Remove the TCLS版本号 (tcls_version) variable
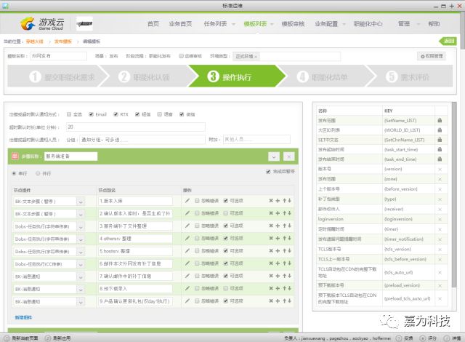465x342 pixels. pyautogui.click(x=440, y=247)
